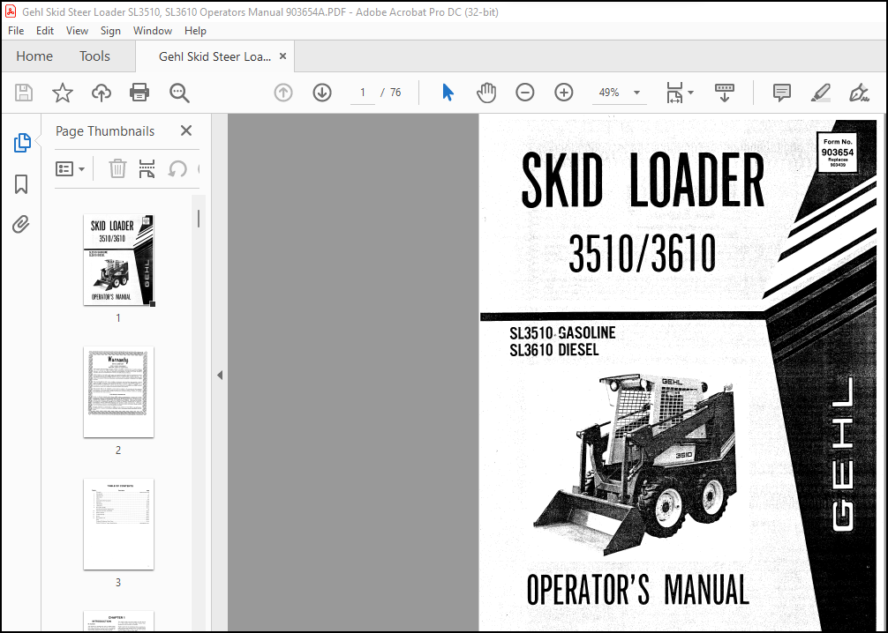Open the zoom level dropdown arrow
The height and width of the screenshot is (633, 888).
(x=636, y=93)
